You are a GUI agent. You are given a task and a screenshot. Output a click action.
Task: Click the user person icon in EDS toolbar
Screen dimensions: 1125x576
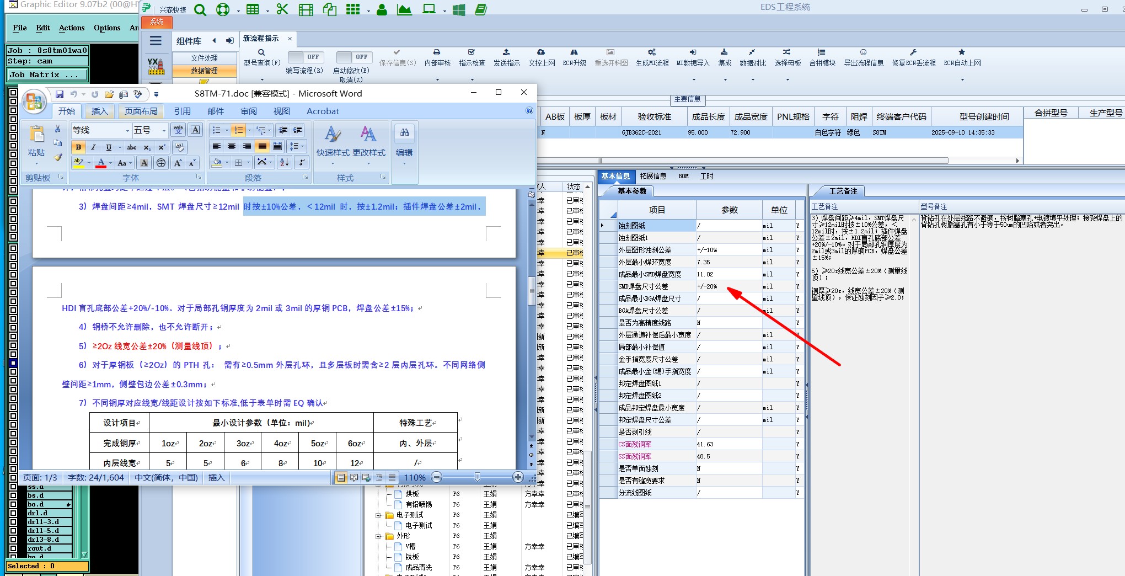point(382,9)
